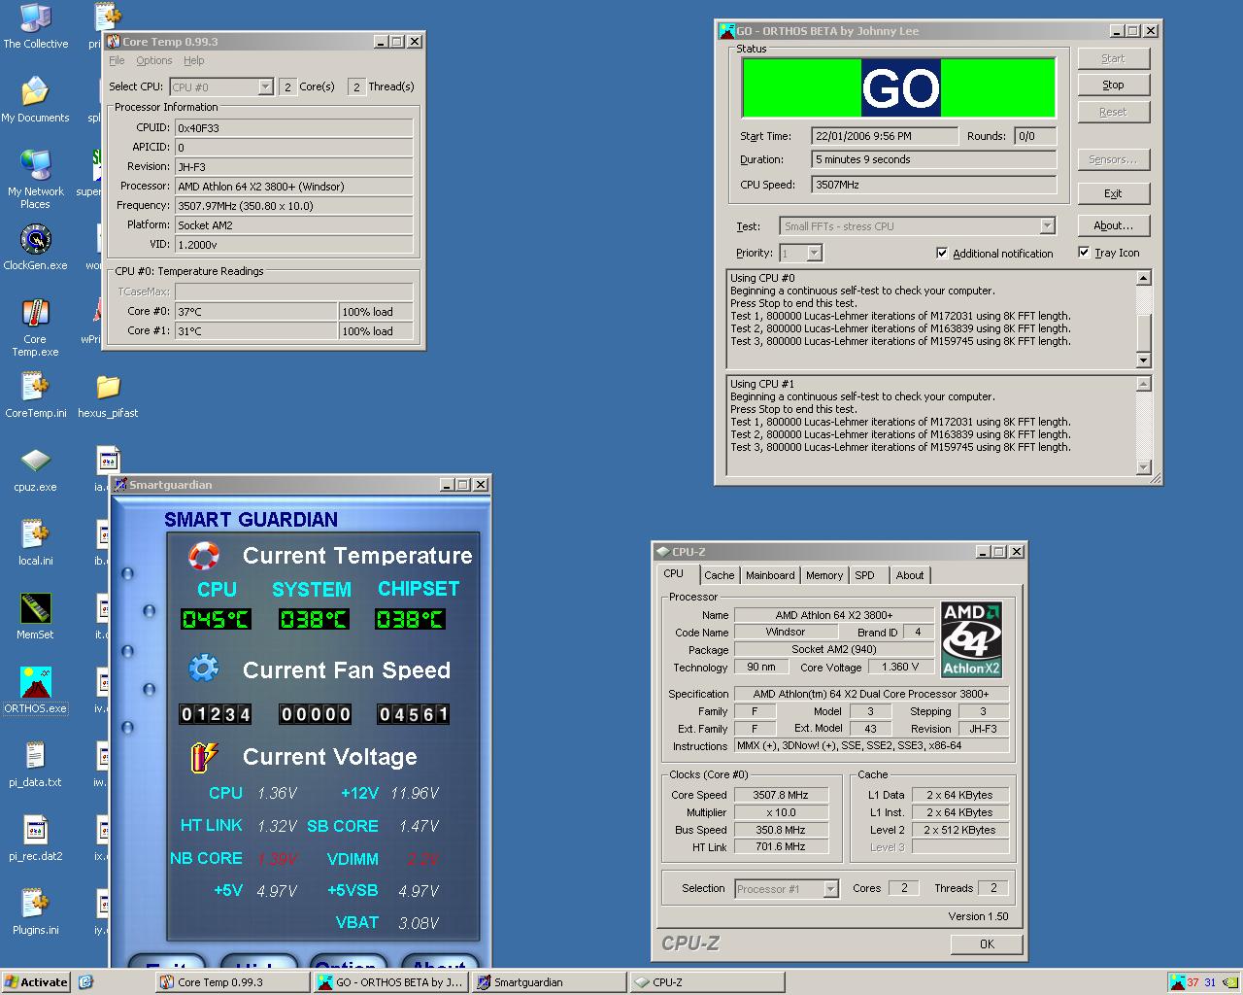Viewport: 1243px width, 995px height.
Task: Switch to About tab in CPU-Z
Action: (x=910, y=575)
